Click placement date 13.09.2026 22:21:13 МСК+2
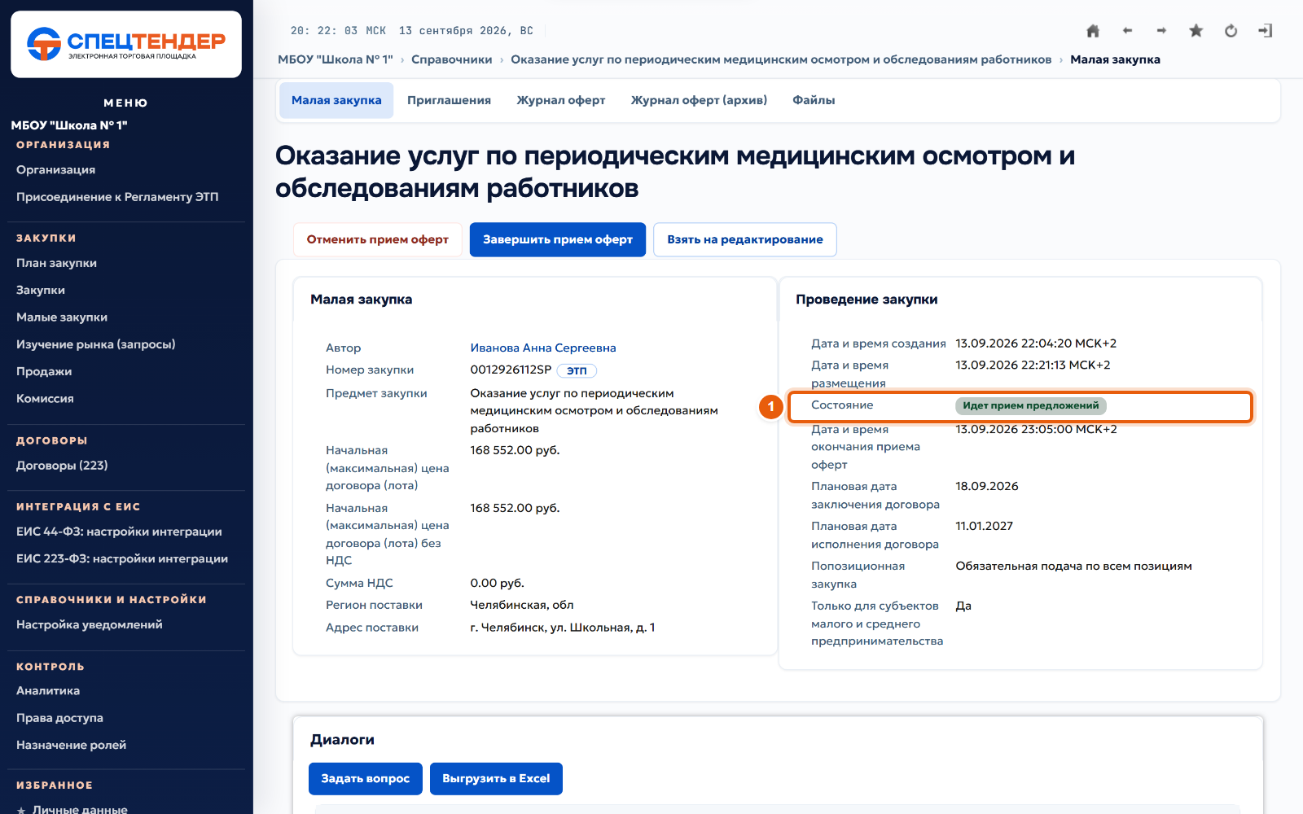This screenshot has height=814, width=1303. 1033,365
